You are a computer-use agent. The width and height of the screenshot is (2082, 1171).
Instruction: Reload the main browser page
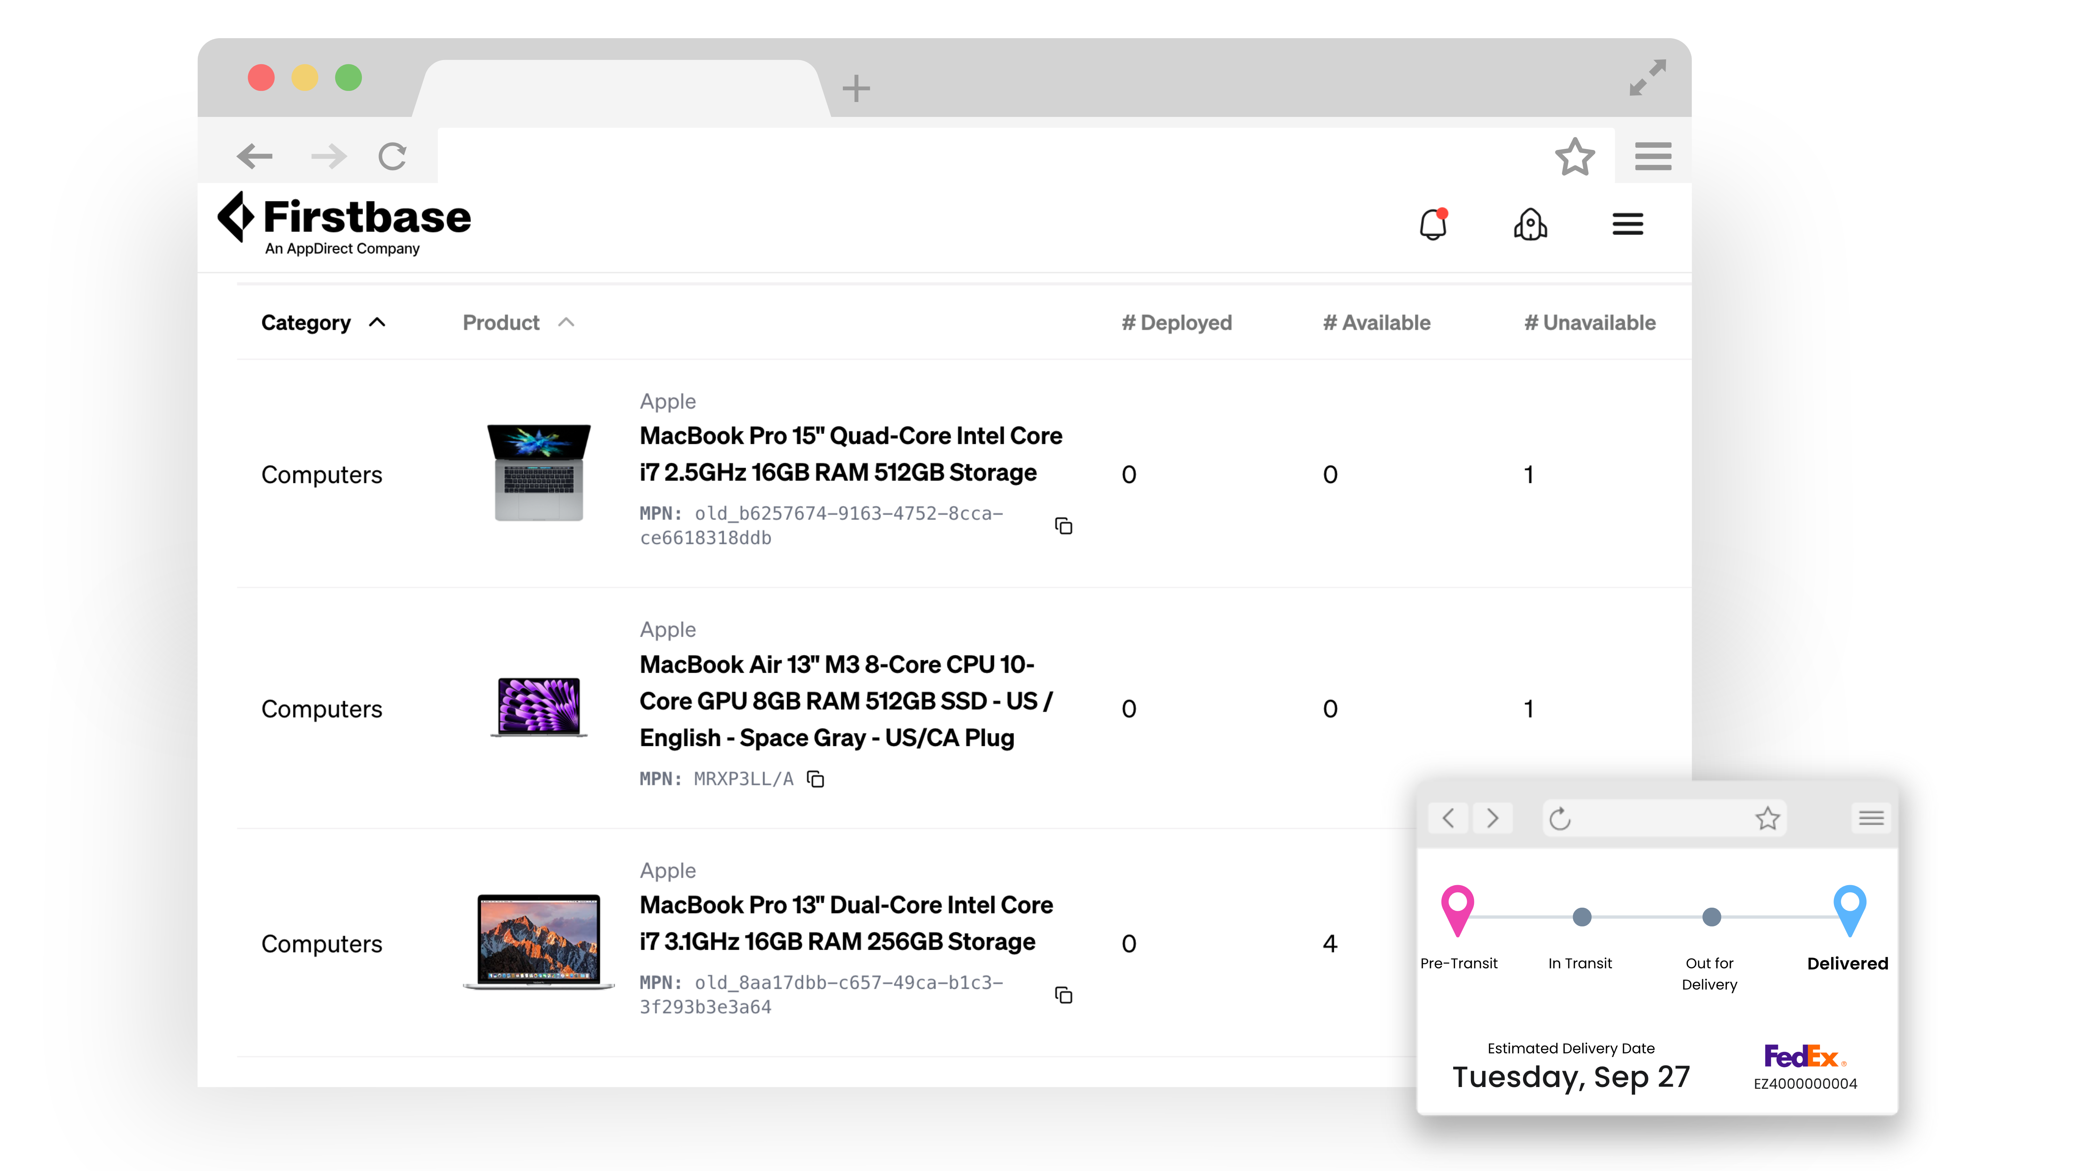[x=392, y=156]
